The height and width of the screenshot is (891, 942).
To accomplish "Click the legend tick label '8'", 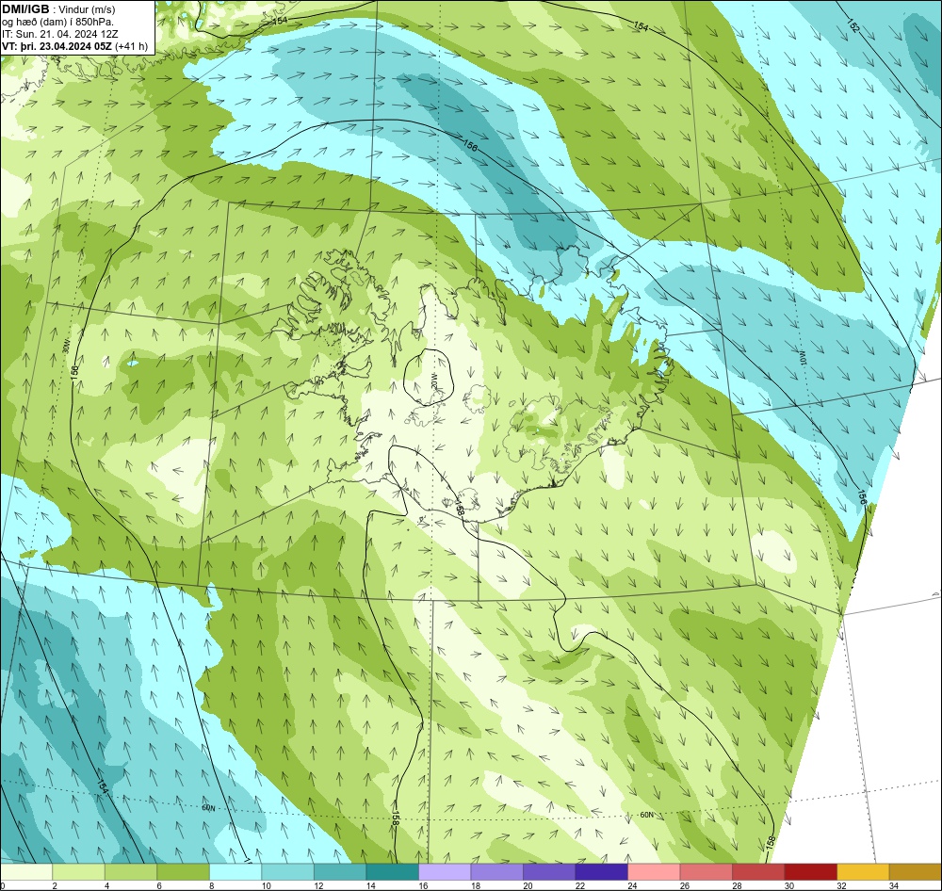I will pos(211,885).
